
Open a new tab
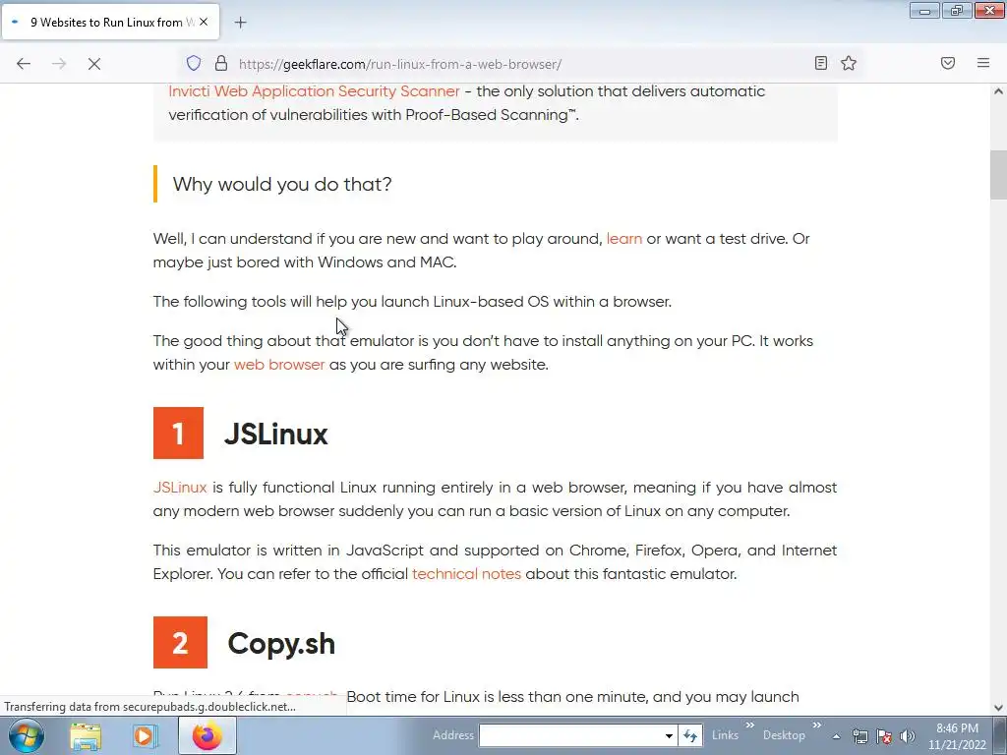click(240, 23)
